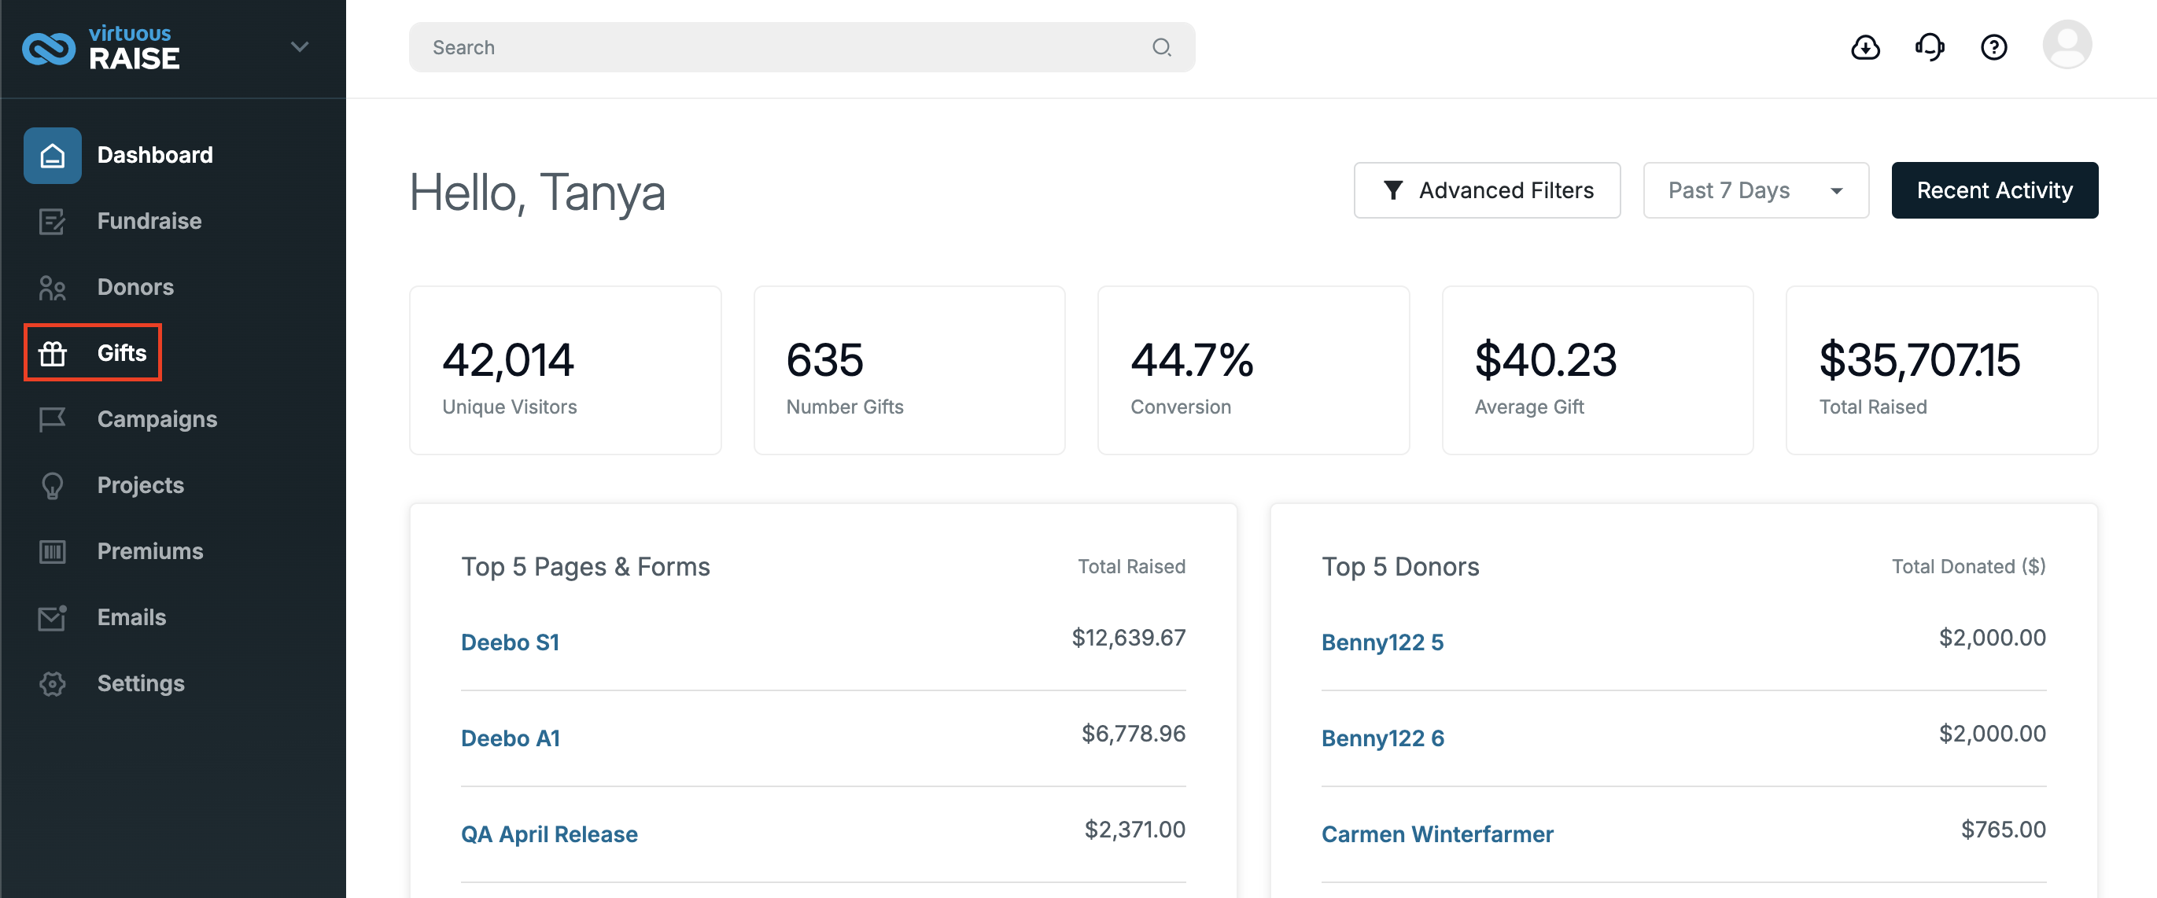The width and height of the screenshot is (2157, 898).
Task: Click the Settings gear icon
Action: click(x=52, y=683)
